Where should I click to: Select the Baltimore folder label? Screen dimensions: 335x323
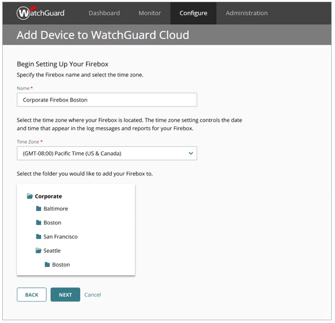click(56, 209)
